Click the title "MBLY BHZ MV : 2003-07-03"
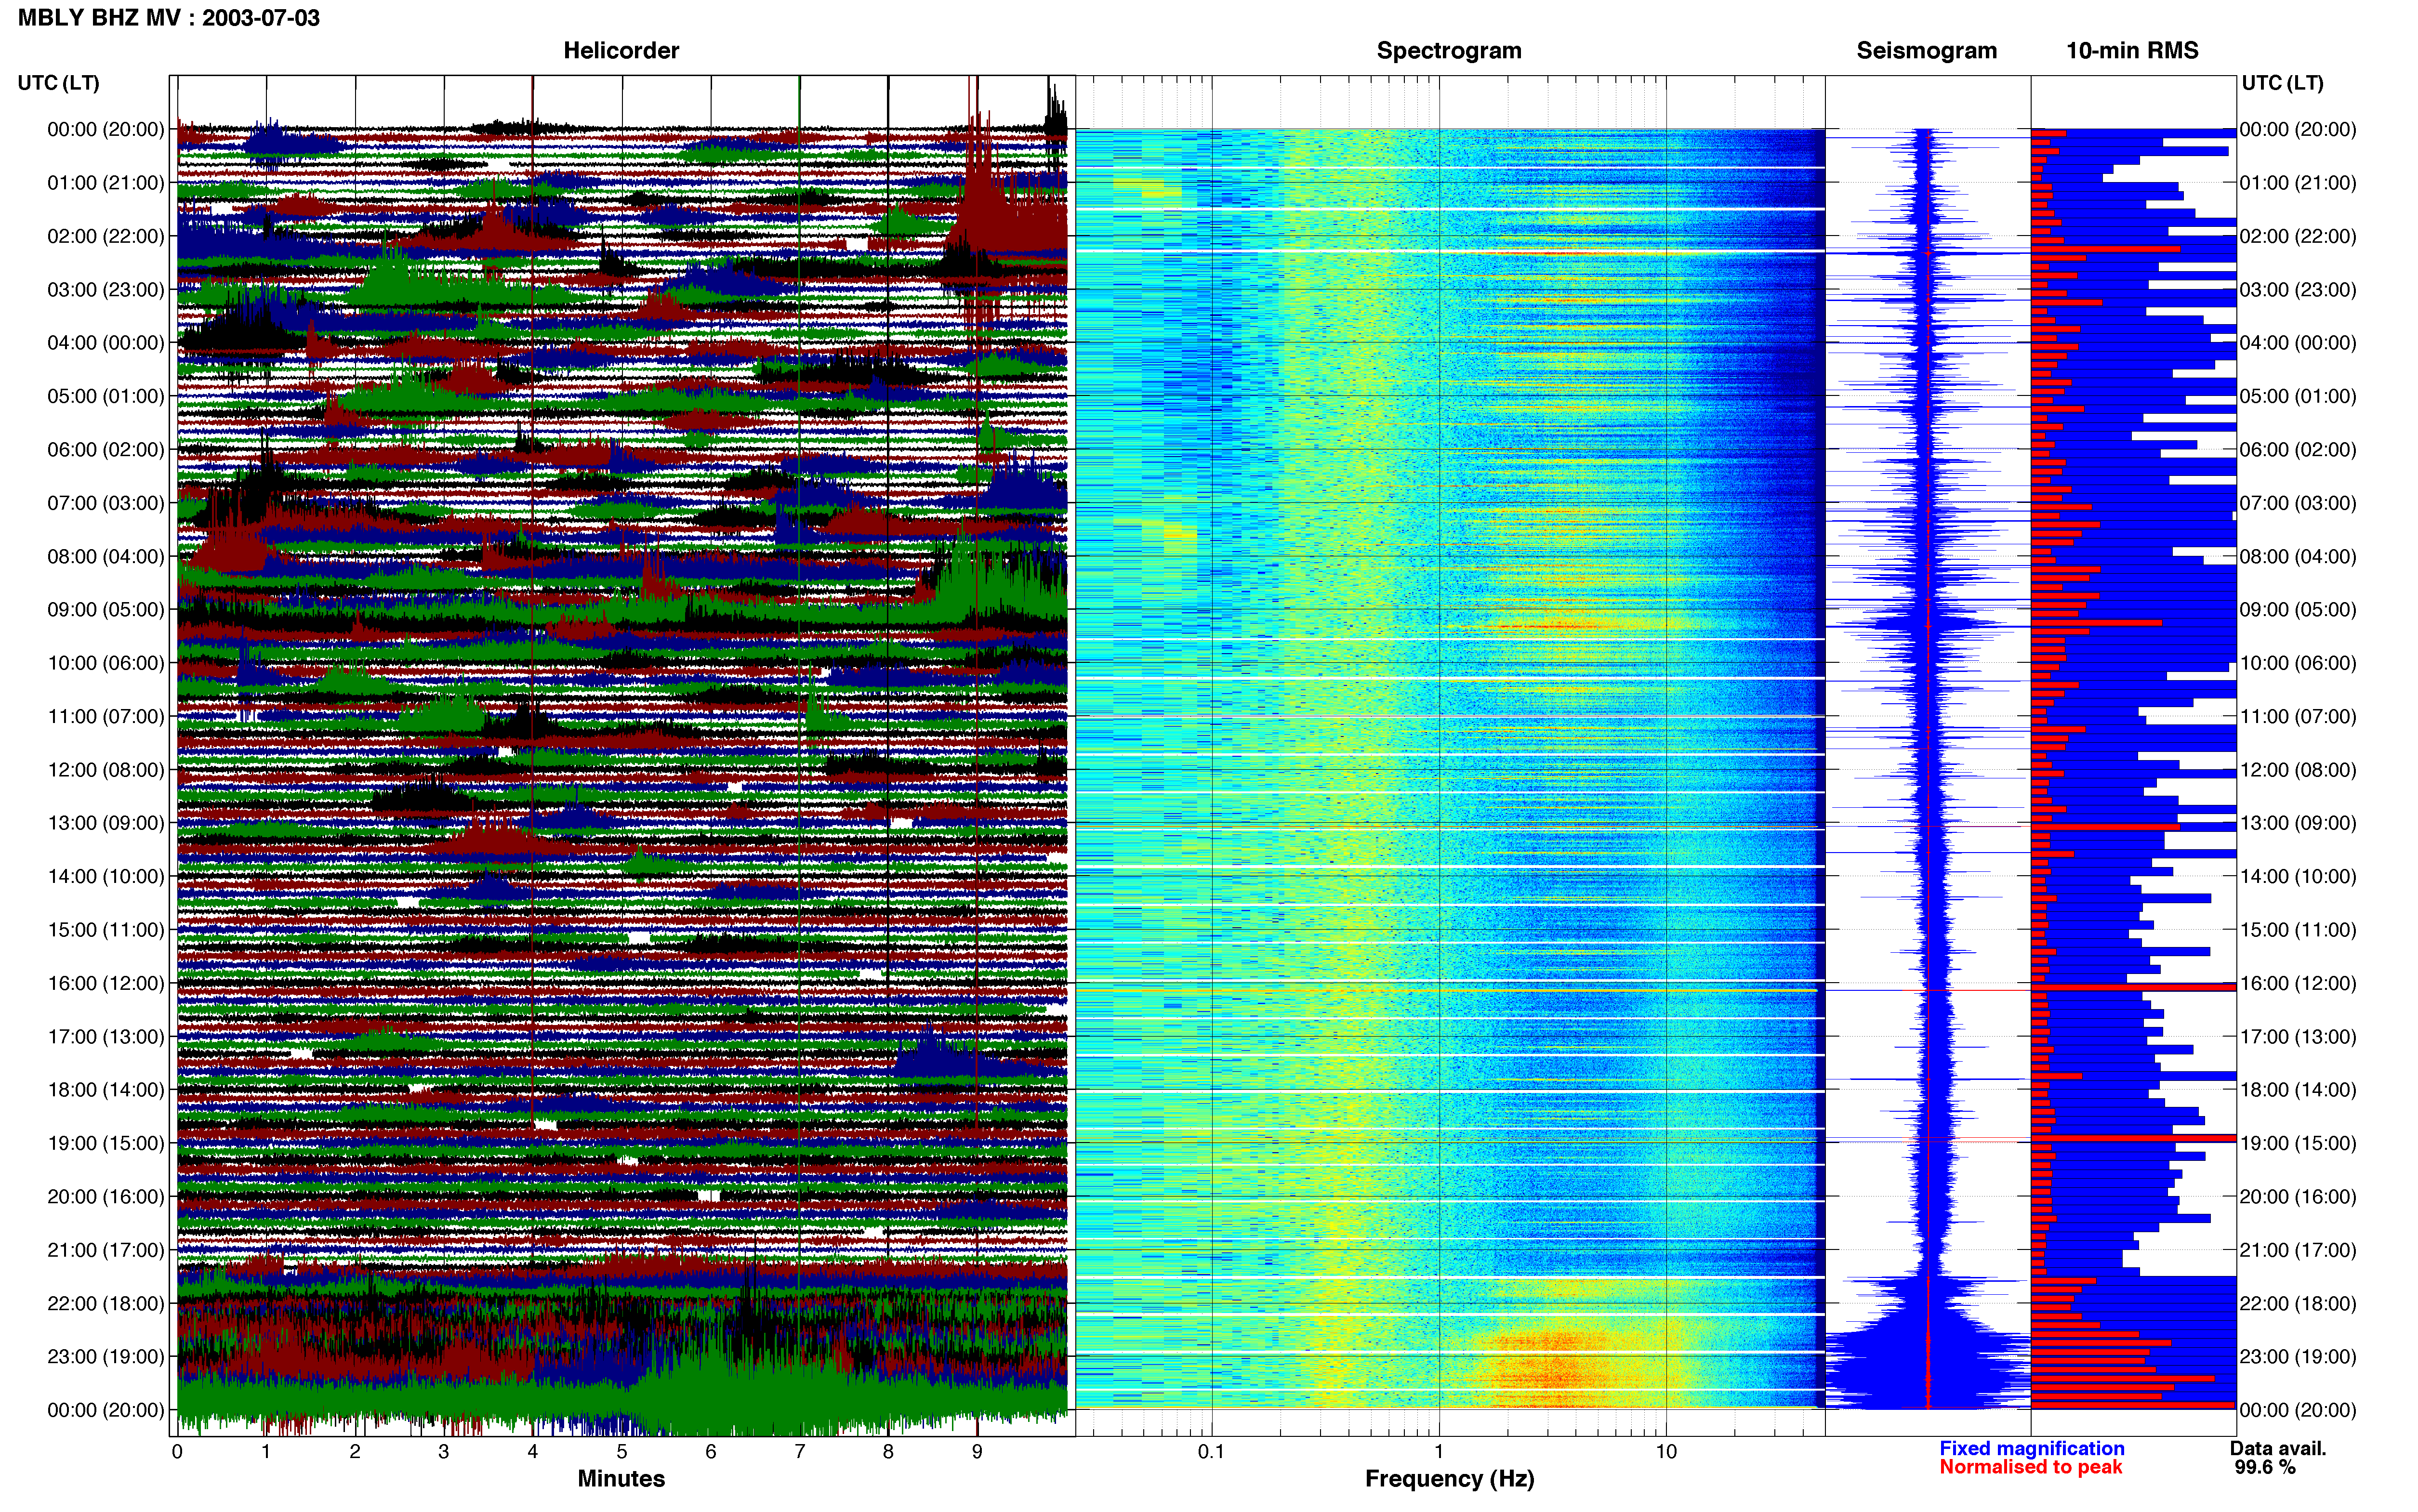Screen dimensions: 2418x1512 point(169,17)
